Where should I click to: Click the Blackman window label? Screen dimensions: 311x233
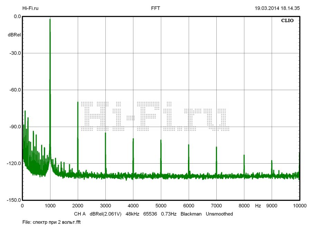(191, 214)
